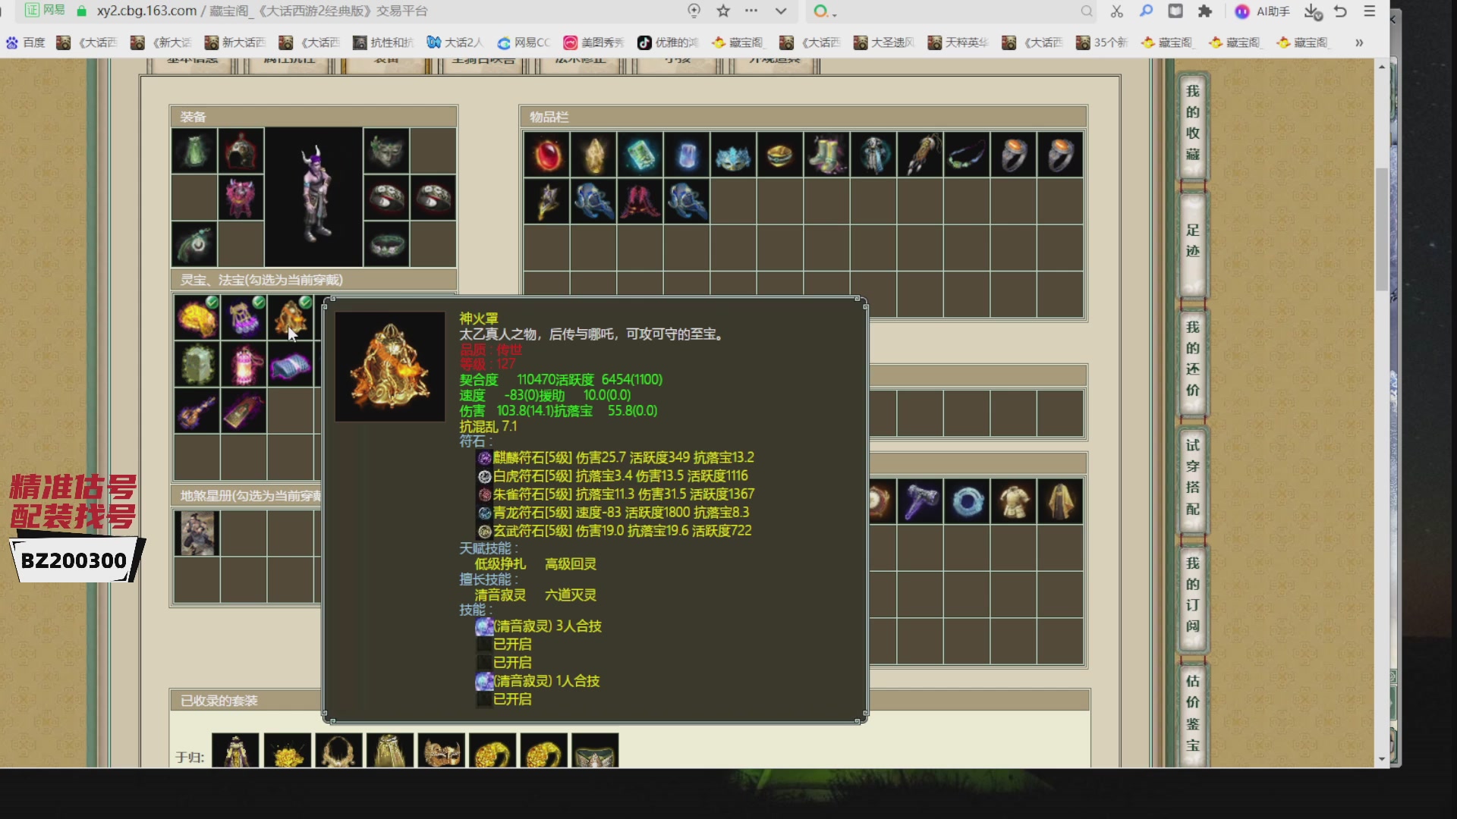Click the character portrait in 地煞星册
This screenshot has height=819, width=1457.
tap(197, 532)
